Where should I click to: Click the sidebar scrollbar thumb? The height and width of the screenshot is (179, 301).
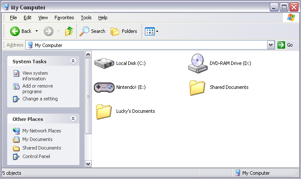88,96
